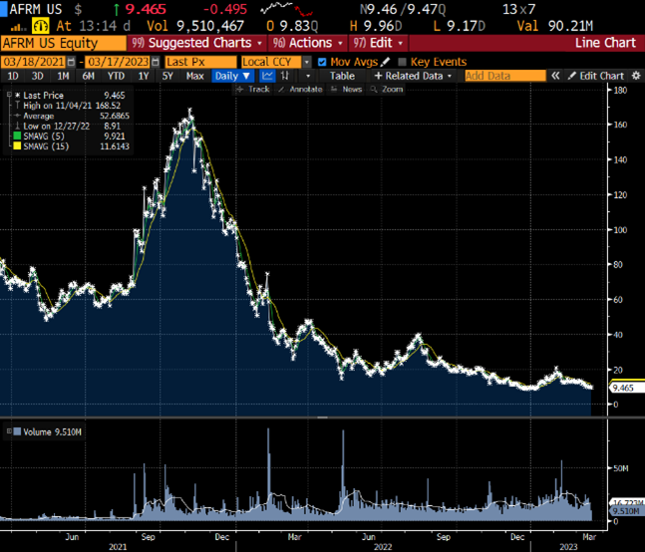645x552 pixels.
Task: Click the 9.465 last price axis marker
Action: point(625,388)
